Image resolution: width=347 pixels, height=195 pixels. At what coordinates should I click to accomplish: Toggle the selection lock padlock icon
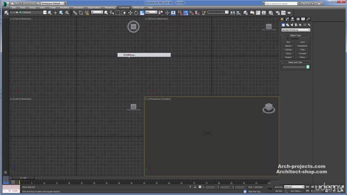(x=195, y=187)
